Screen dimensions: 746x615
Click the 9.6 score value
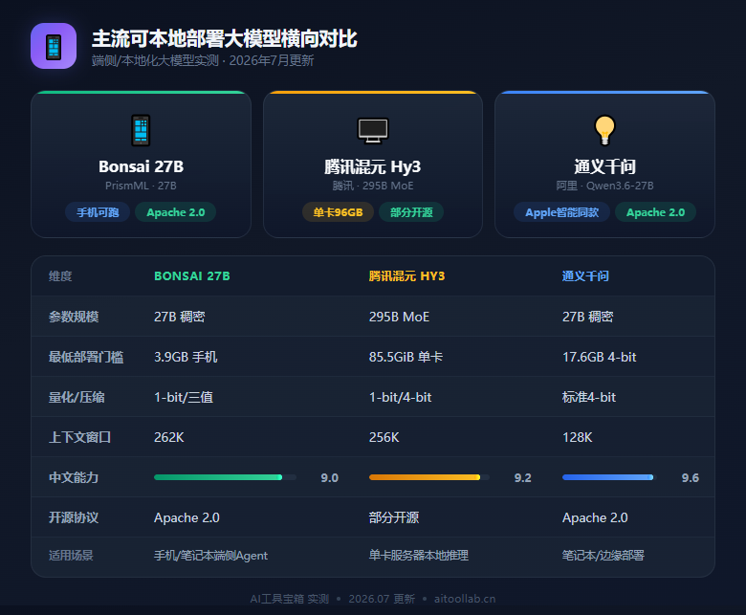(x=690, y=477)
